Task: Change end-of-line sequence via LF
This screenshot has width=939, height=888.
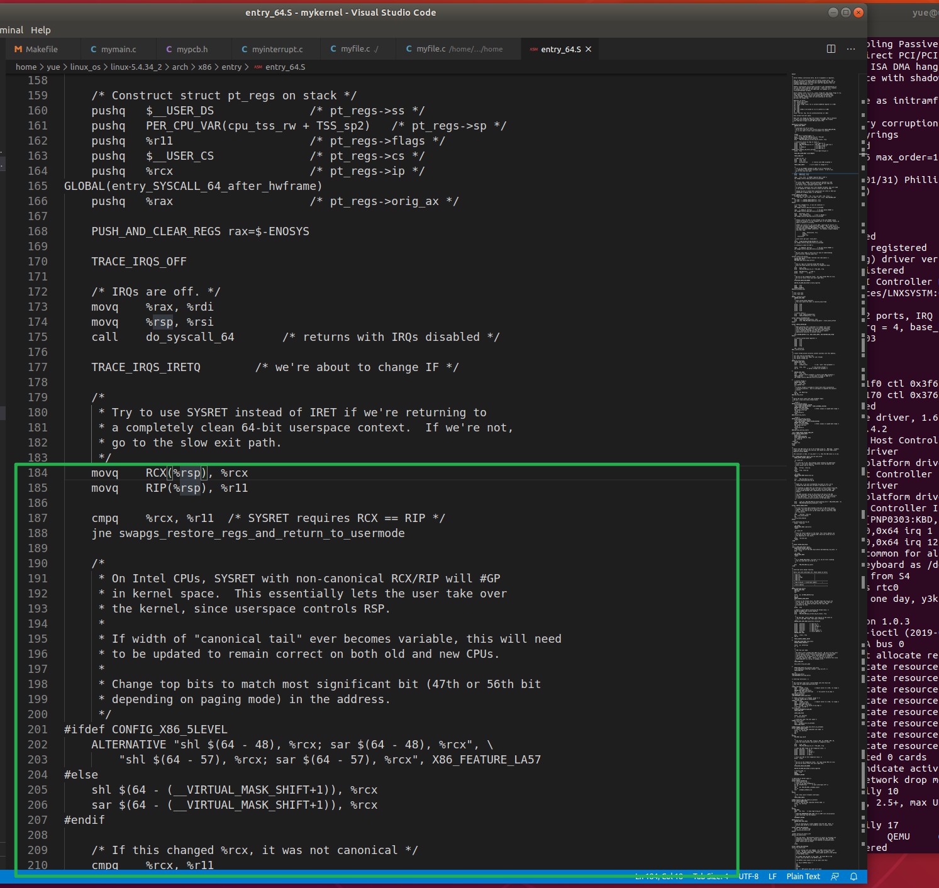Action: 772,876
